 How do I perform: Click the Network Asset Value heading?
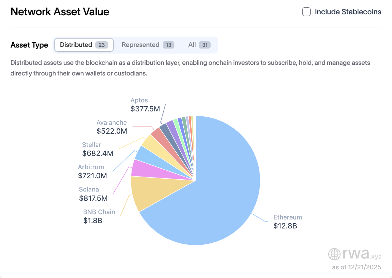point(60,12)
